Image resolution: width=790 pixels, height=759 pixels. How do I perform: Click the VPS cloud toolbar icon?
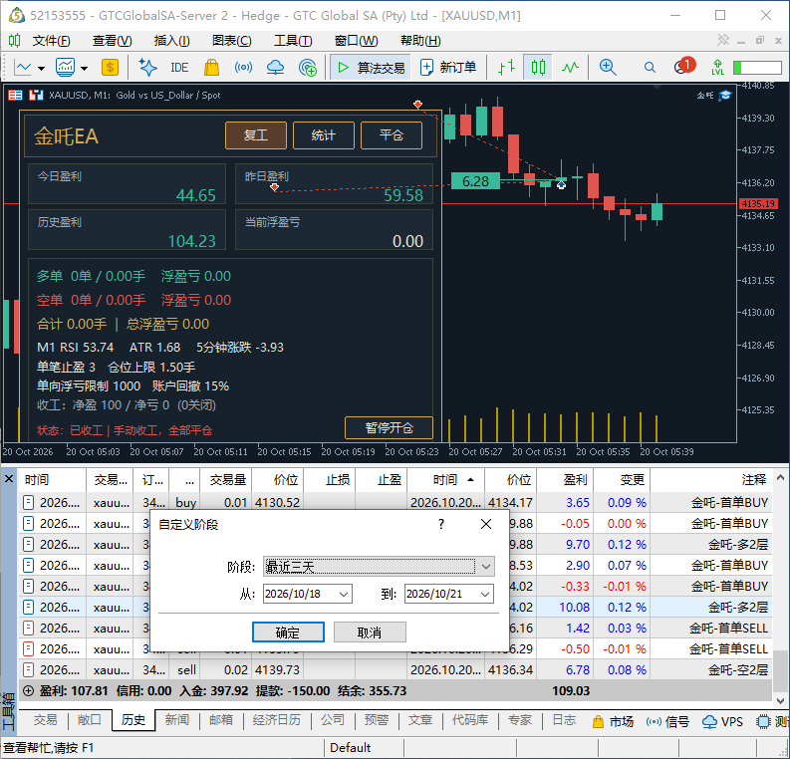[275, 67]
